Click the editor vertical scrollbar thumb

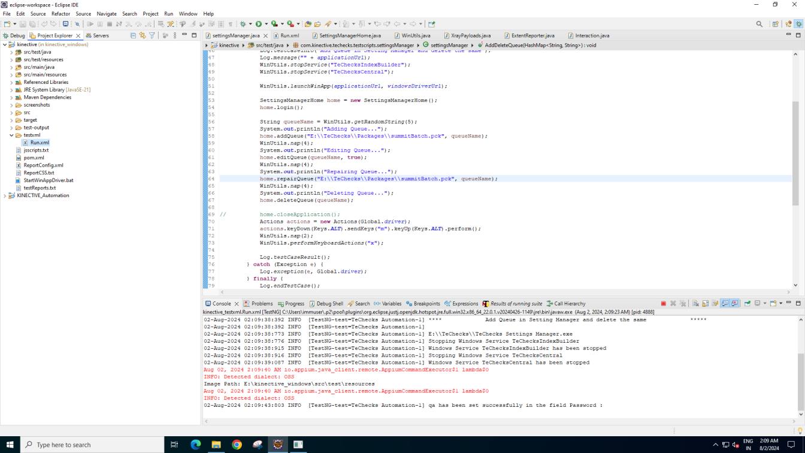795,153
